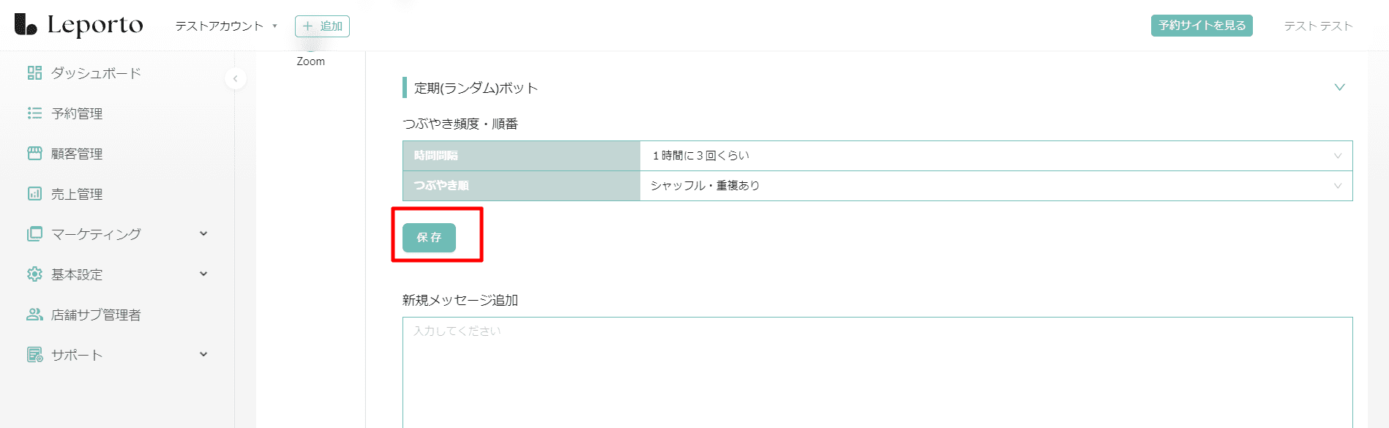Select the 予約管理 list icon
This screenshot has width=1389, height=428.
pyautogui.click(x=34, y=113)
